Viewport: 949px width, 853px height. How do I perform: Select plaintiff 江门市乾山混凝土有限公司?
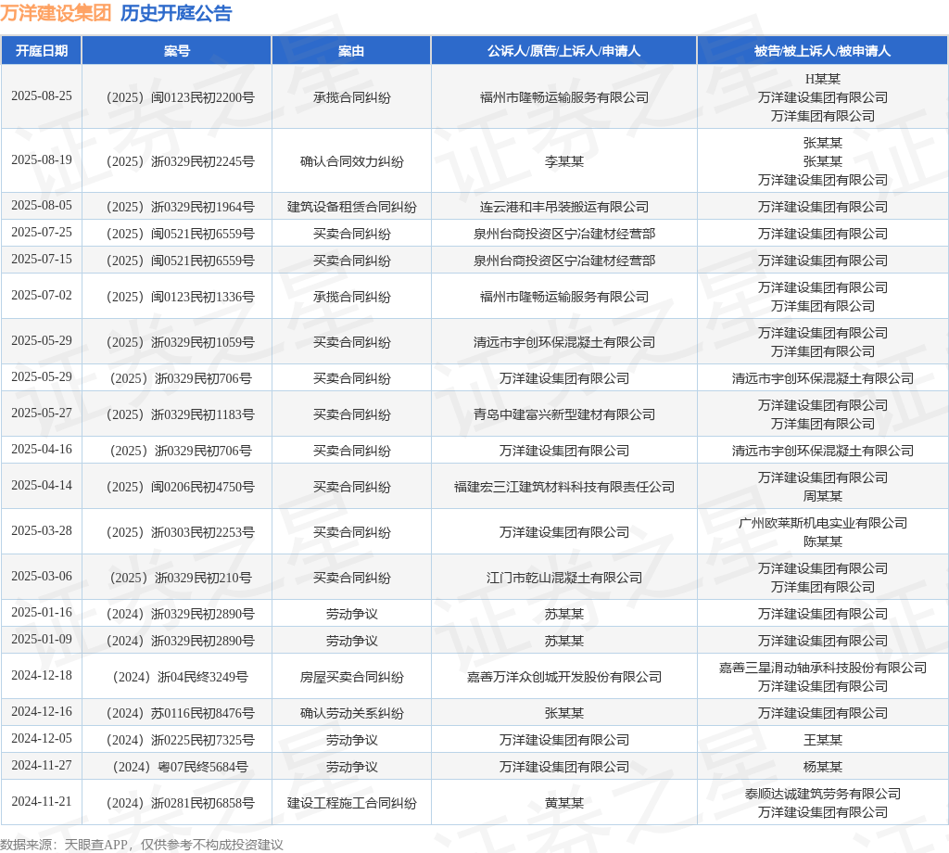click(x=564, y=578)
